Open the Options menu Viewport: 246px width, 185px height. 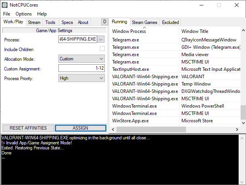(24, 14)
